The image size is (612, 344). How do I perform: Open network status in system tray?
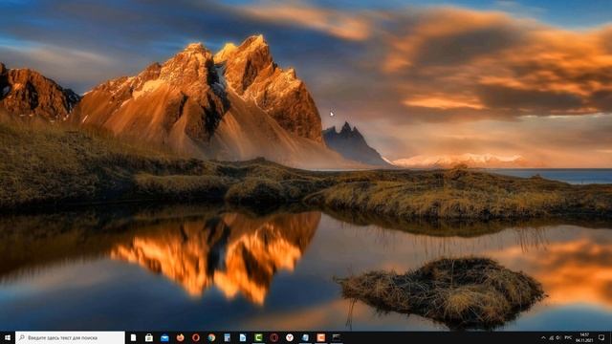click(x=551, y=337)
